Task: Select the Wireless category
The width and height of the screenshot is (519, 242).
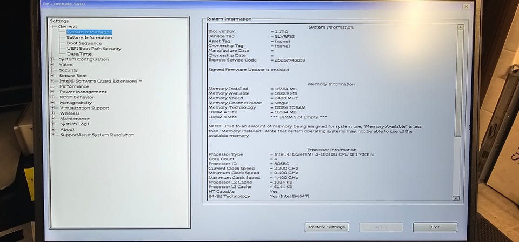Action: click(x=70, y=113)
